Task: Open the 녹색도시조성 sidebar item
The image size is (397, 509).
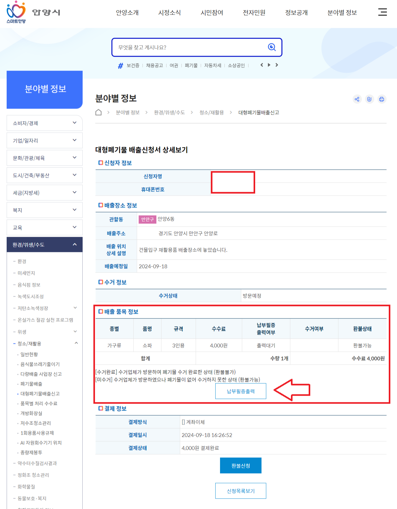Action: click(x=31, y=297)
